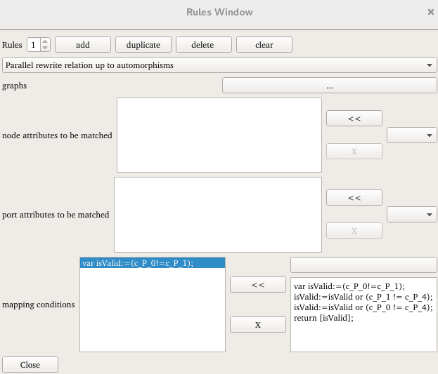
Task: Decrement the Rules spinner value
Action: tap(46, 48)
